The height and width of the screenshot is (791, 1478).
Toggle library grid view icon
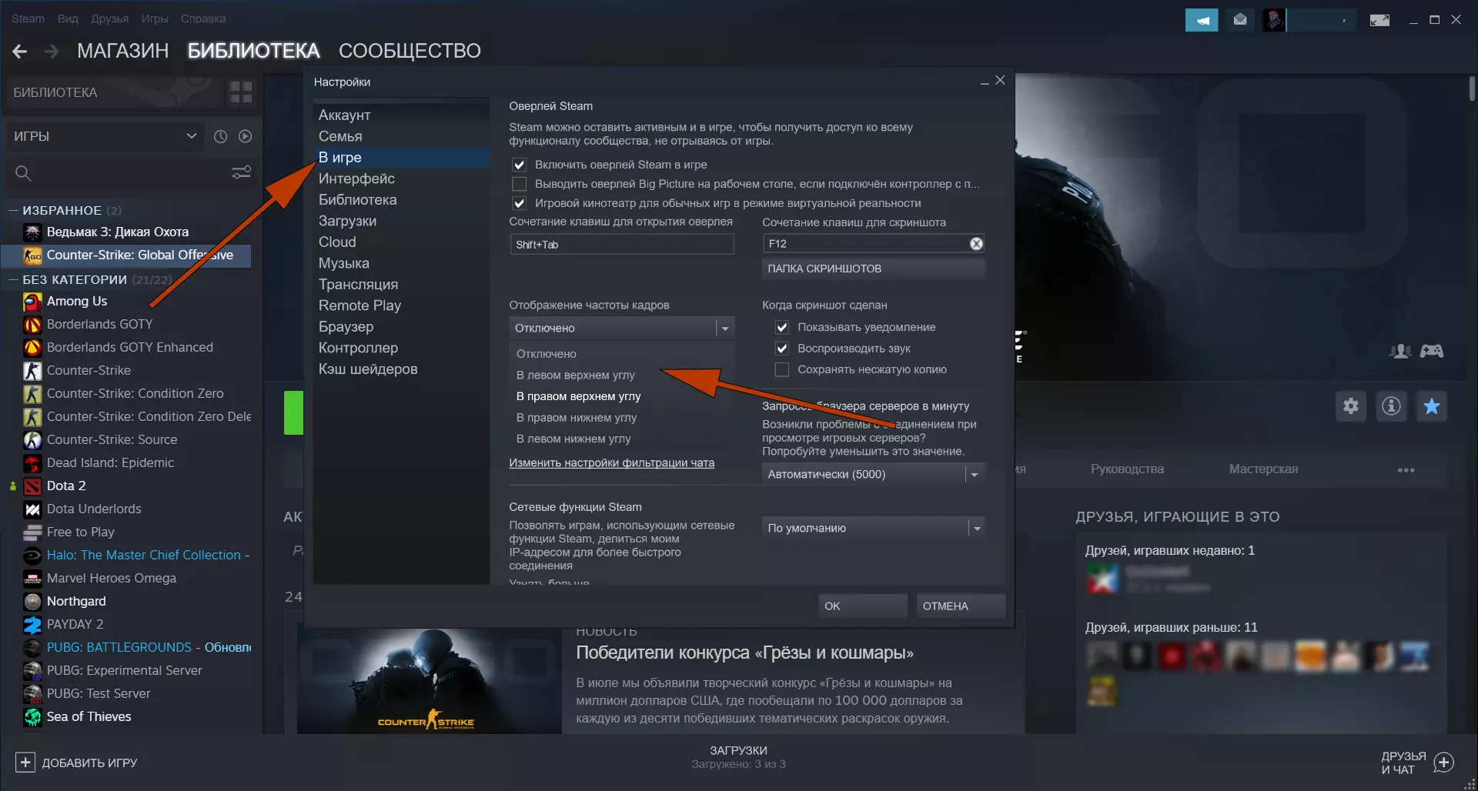click(x=241, y=92)
